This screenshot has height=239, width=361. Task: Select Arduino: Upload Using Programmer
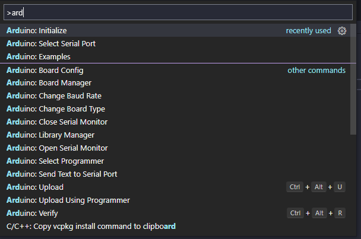175,200
